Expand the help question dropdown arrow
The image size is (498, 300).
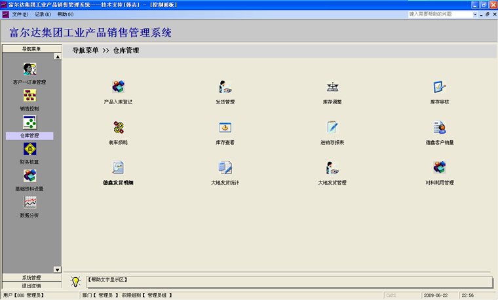(475, 14)
